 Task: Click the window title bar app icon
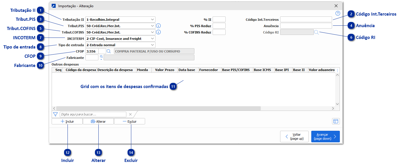point(53,6)
